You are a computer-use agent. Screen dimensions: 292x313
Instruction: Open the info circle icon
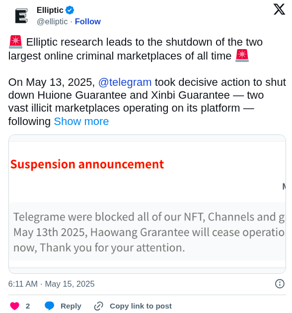[x=280, y=284]
